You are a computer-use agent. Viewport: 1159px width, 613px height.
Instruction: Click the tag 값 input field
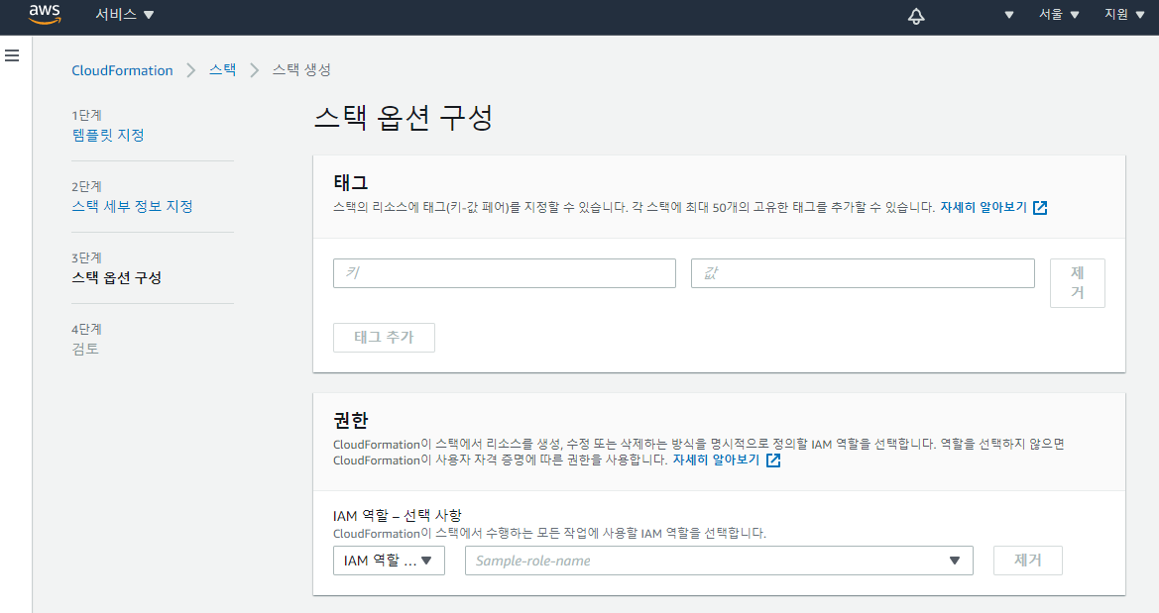(x=863, y=273)
